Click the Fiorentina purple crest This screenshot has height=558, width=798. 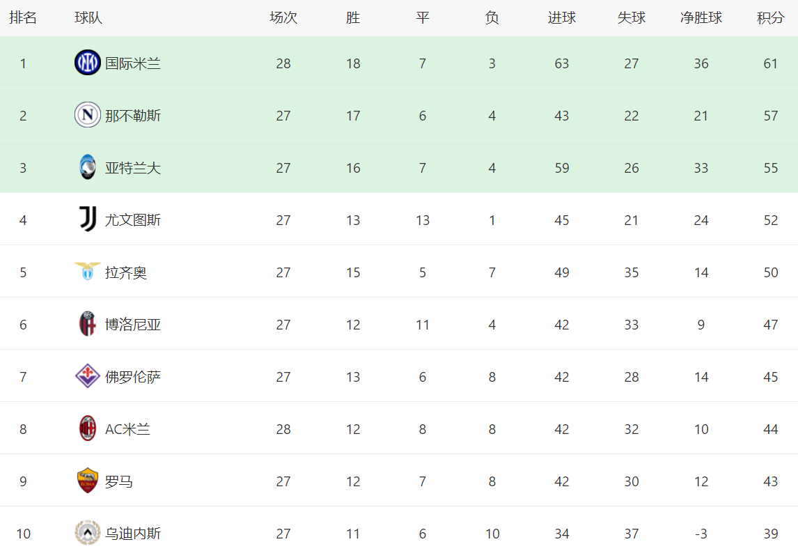tap(88, 377)
